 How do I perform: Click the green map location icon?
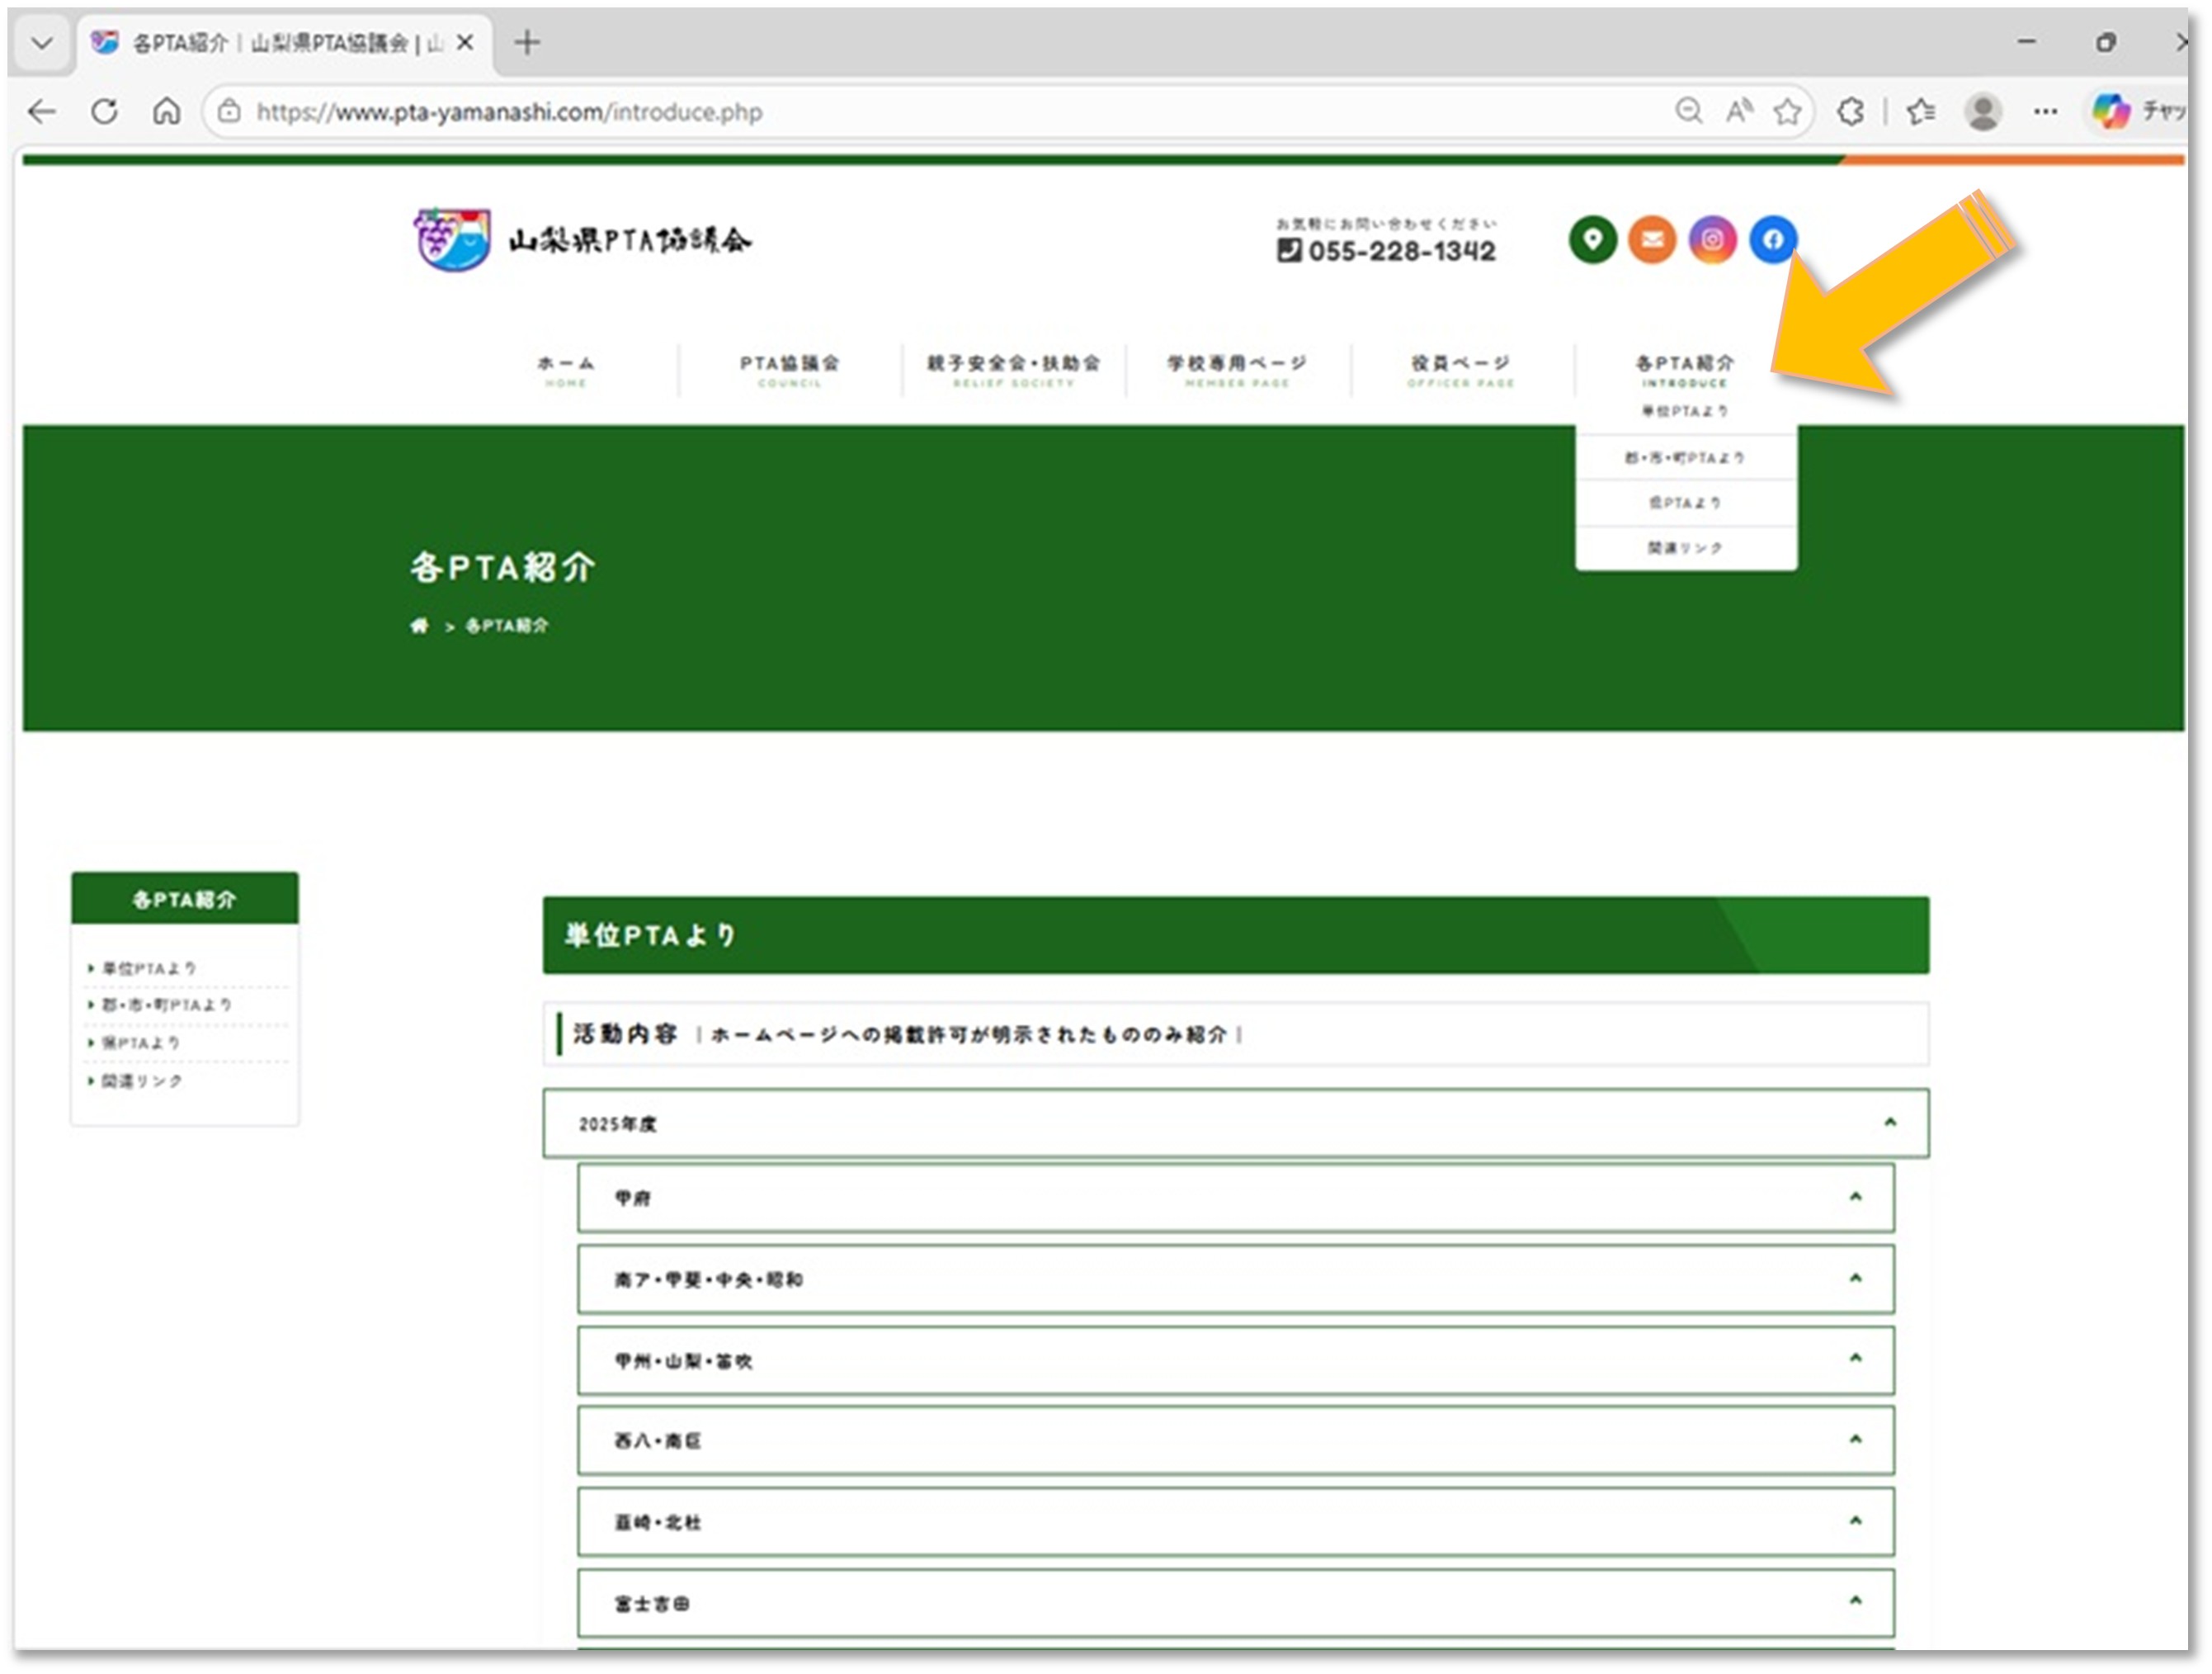tap(1593, 240)
